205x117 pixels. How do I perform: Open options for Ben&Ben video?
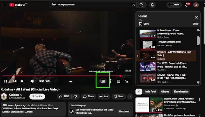point(199,115)
